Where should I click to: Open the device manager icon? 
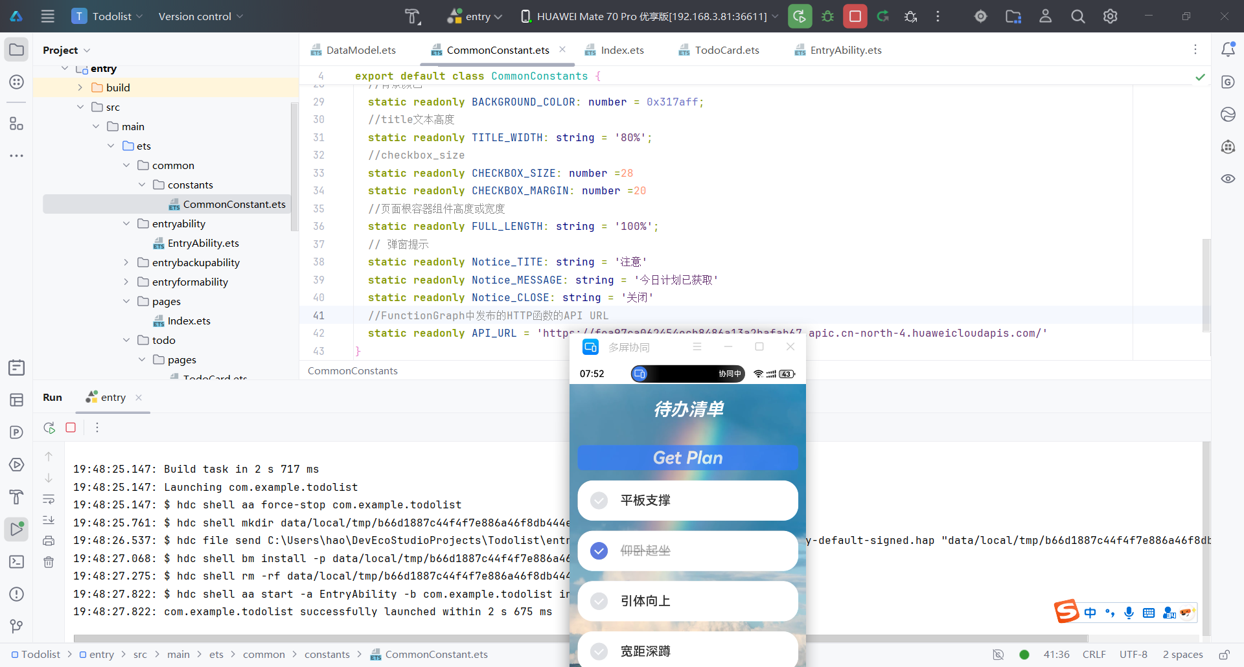point(1013,16)
